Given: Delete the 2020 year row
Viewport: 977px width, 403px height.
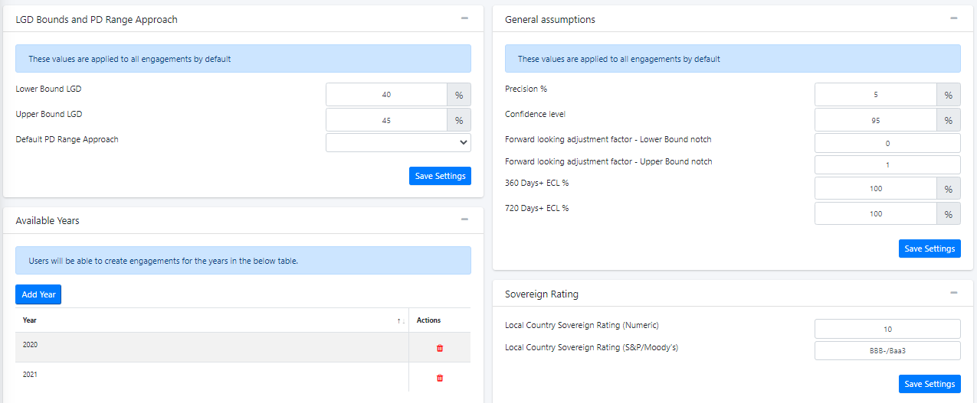Looking at the screenshot, I should coord(439,348).
